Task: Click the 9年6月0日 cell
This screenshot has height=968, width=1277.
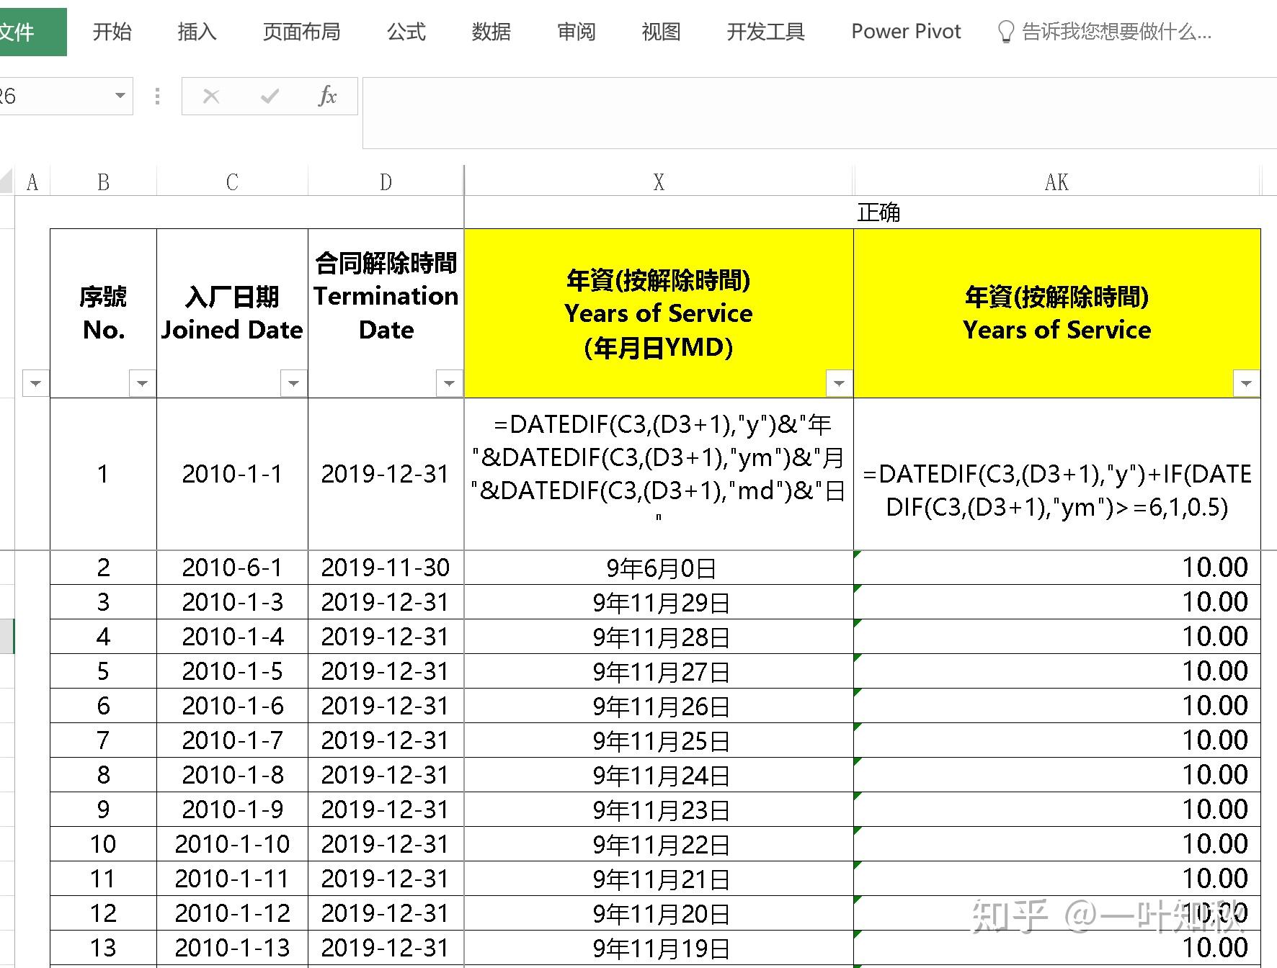Action: coord(659,568)
